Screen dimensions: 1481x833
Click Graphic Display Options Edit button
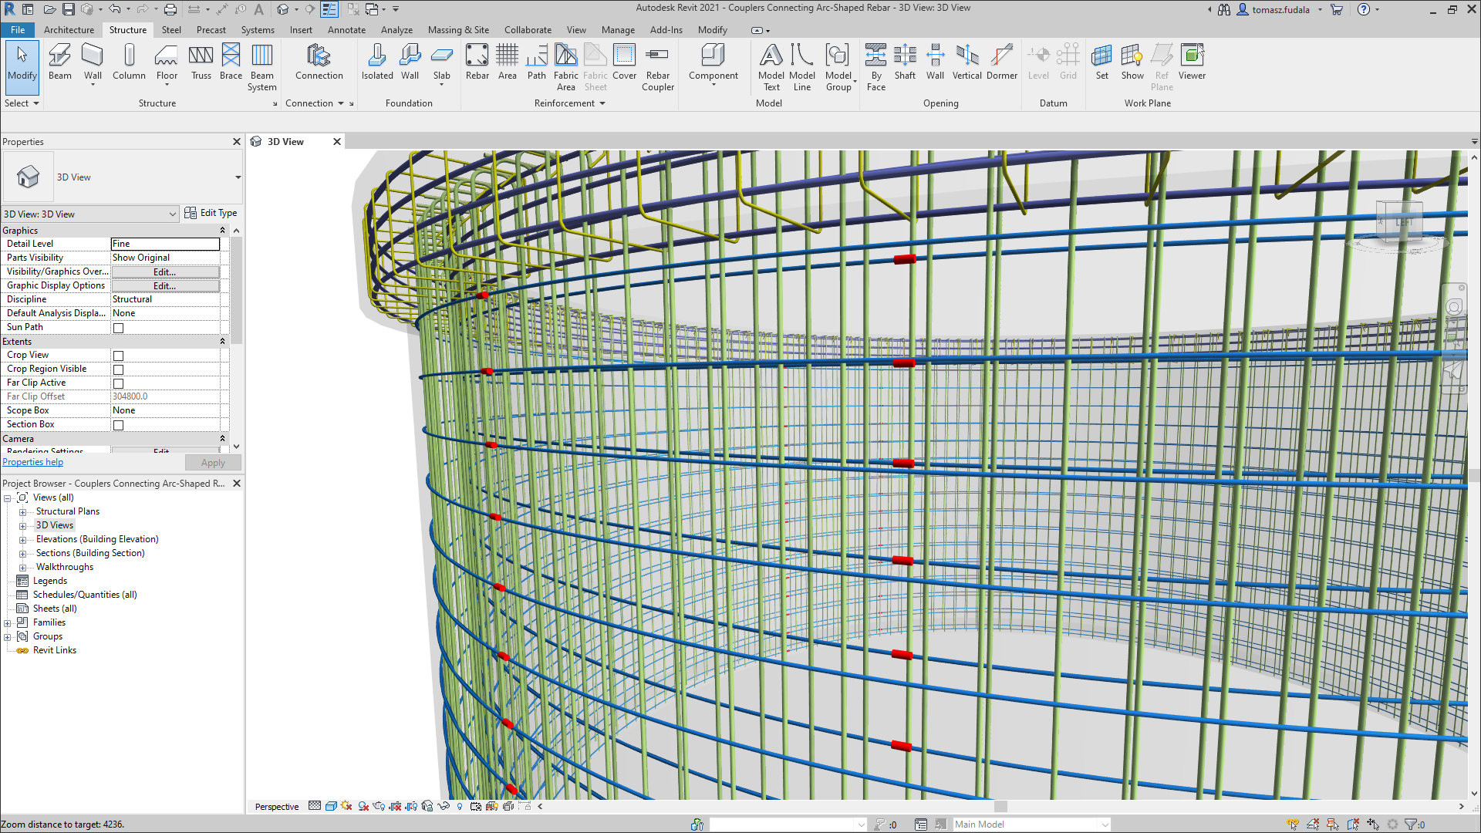pyautogui.click(x=165, y=285)
